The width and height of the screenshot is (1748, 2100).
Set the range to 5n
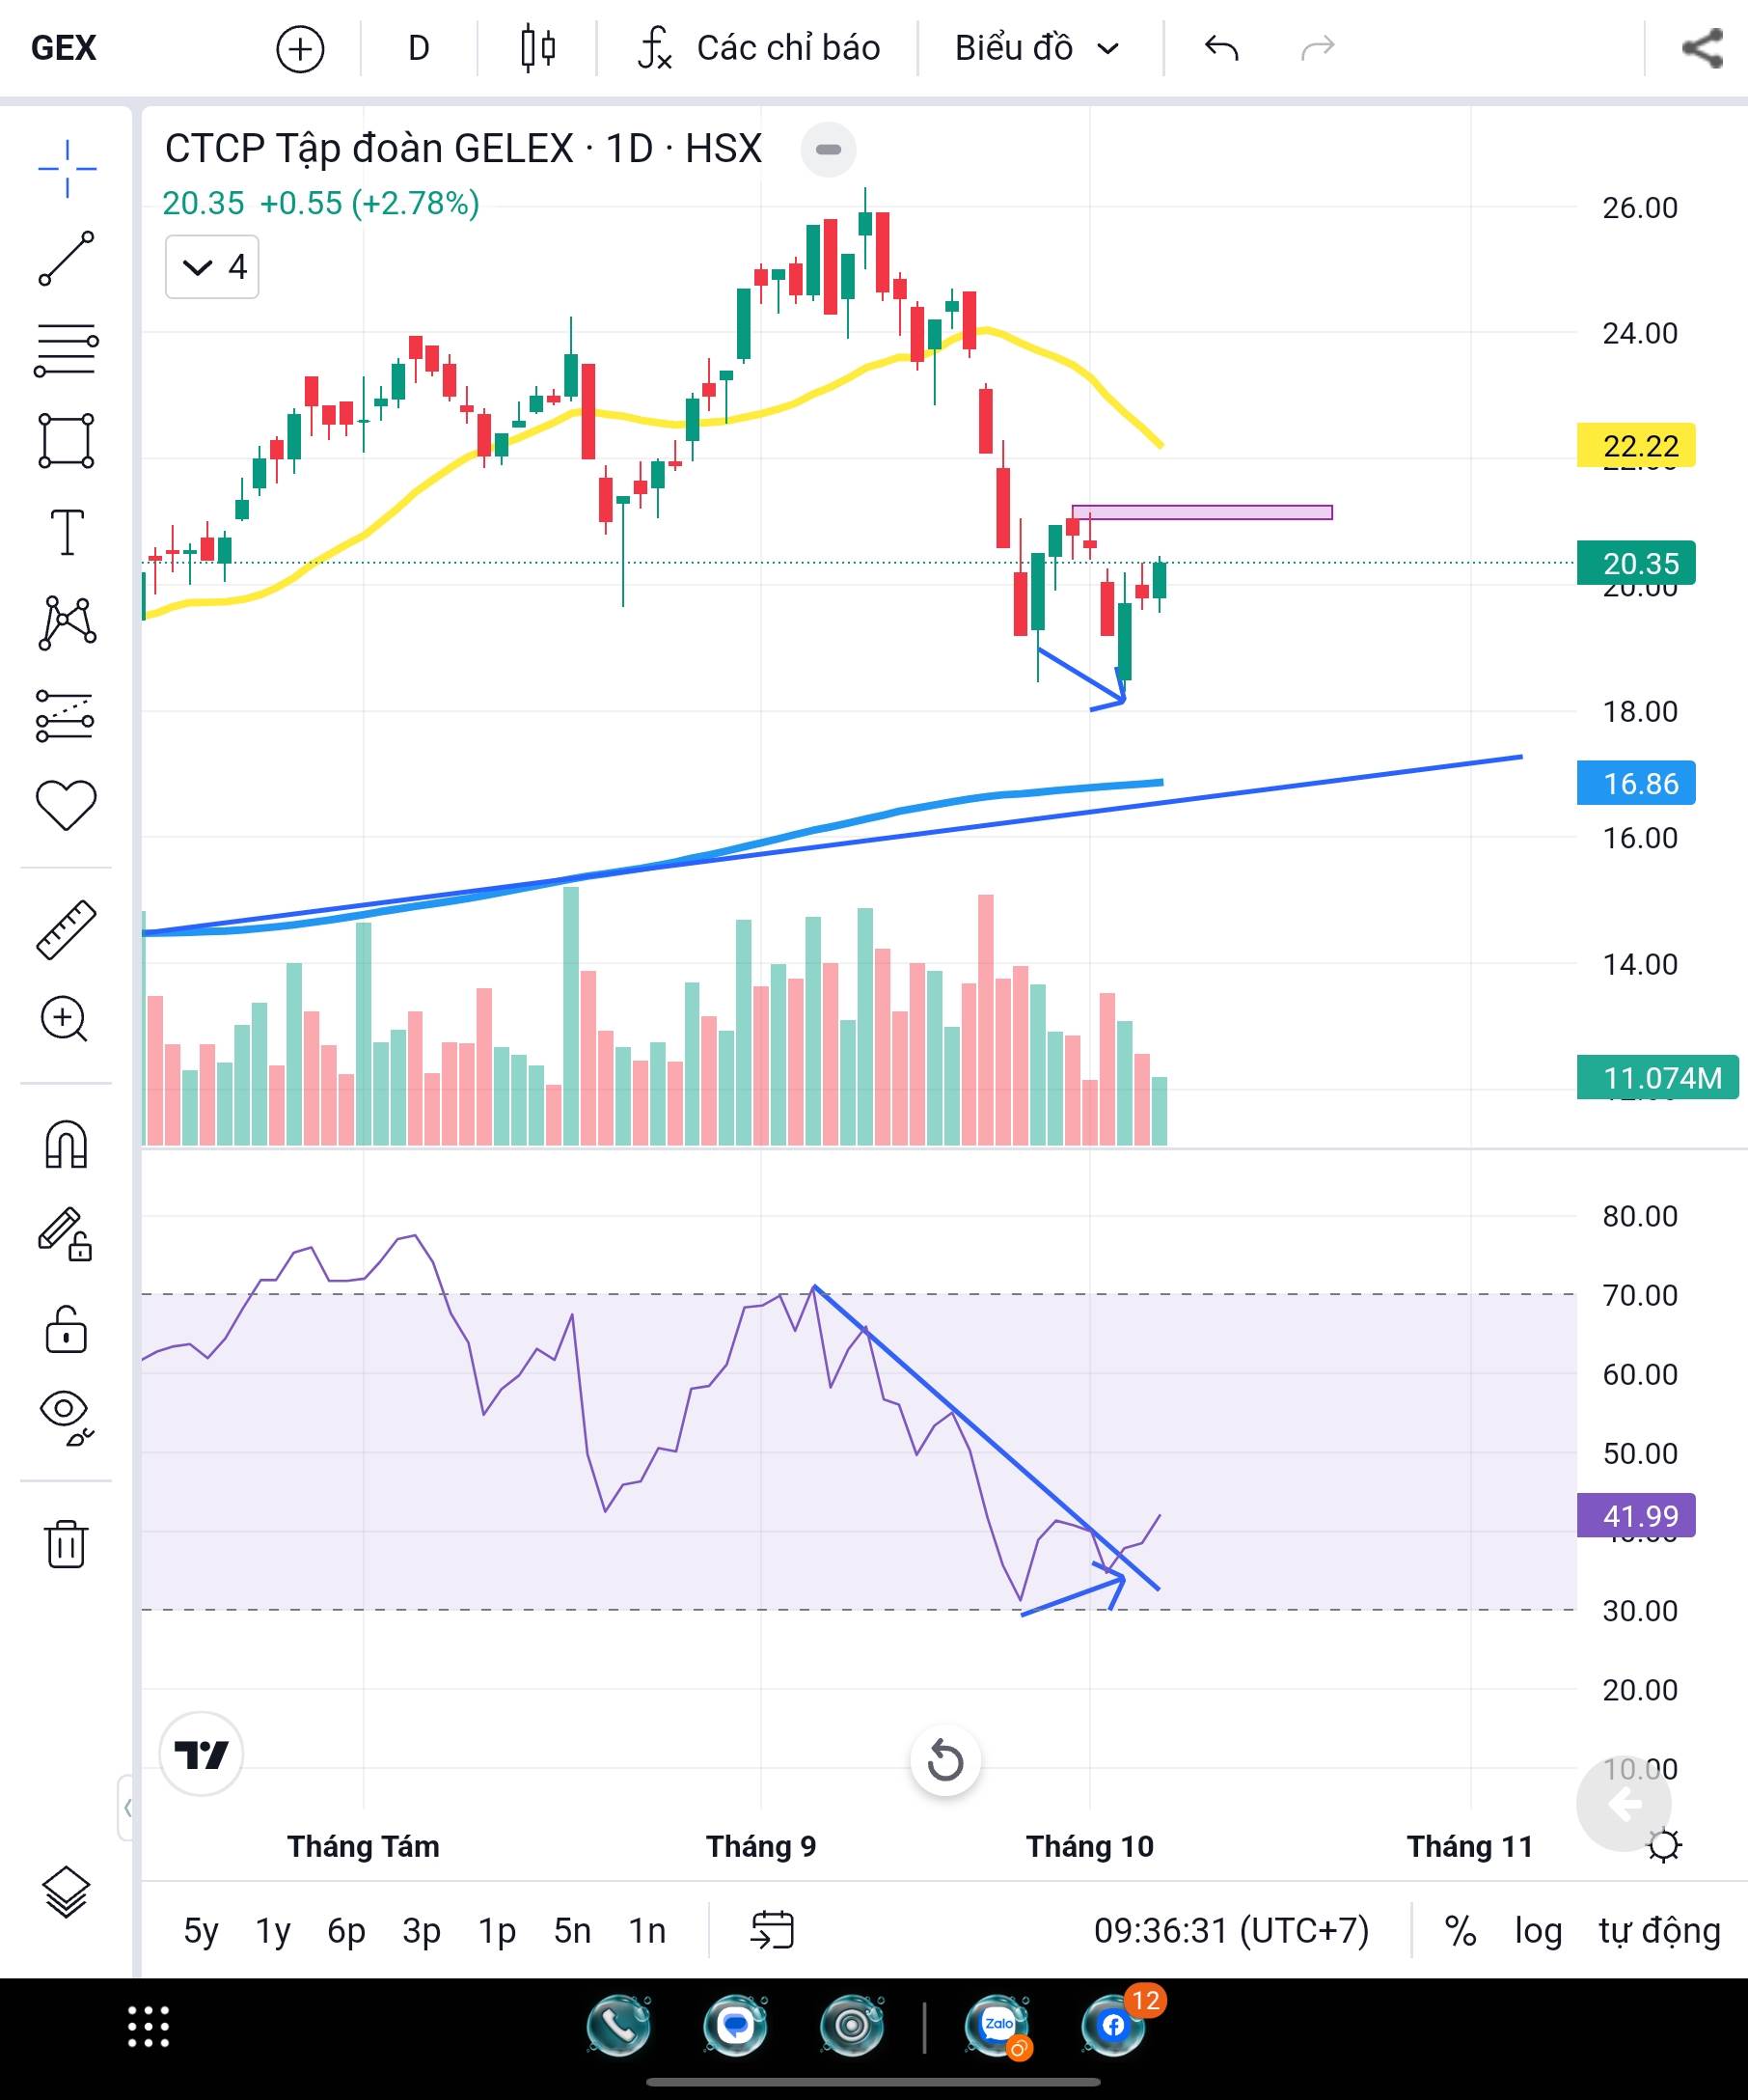[x=573, y=1931]
